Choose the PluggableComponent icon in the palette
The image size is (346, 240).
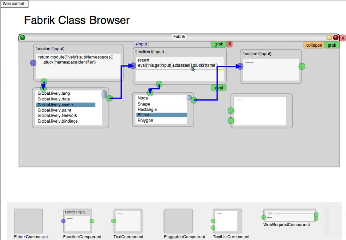click(x=178, y=221)
